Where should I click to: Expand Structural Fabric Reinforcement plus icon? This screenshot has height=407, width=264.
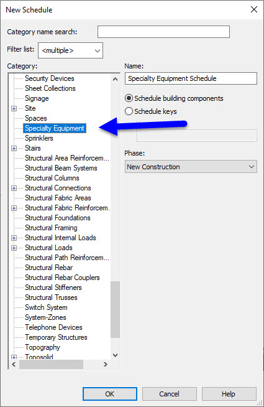[x=14, y=208]
